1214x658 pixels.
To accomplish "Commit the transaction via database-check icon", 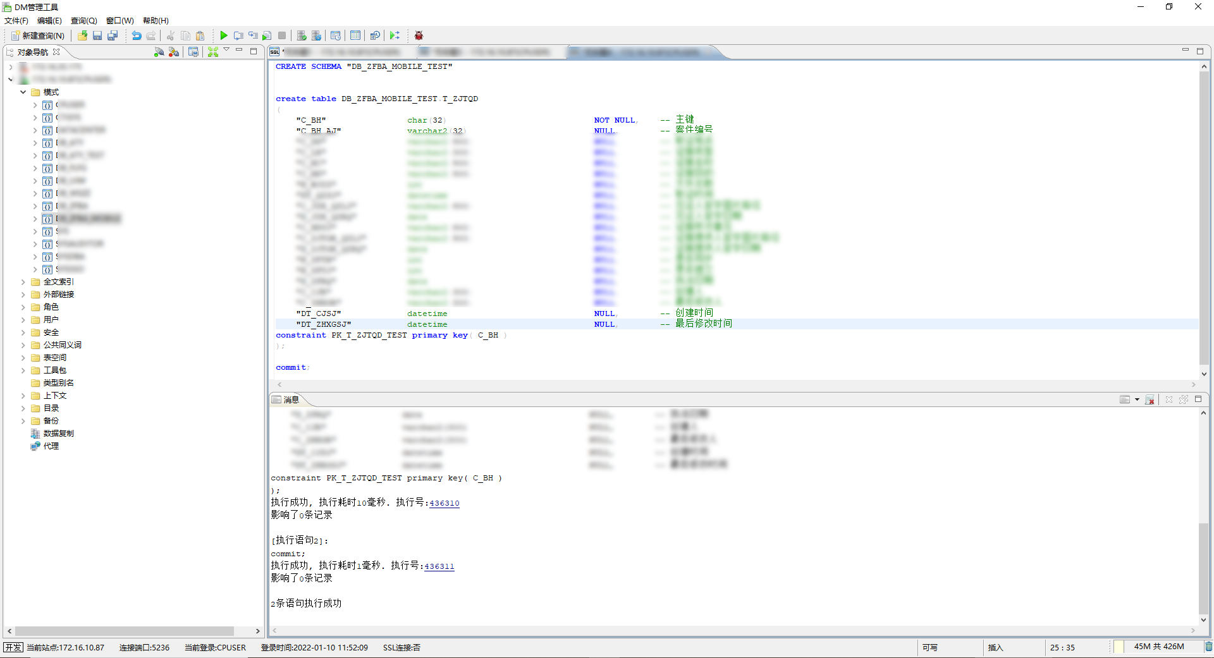I will click(300, 36).
